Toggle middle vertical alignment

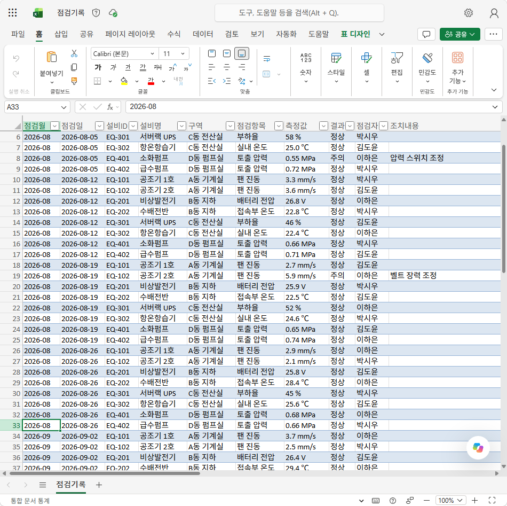click(227, 53)
